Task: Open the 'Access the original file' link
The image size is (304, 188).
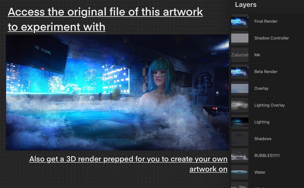Action: (x=105, y=19)
